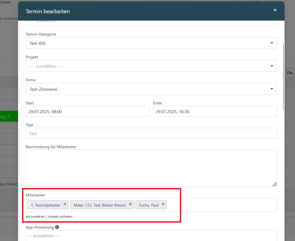Select the Fuchs, Paul tag label
Viewport: 295px width, 241px height.
tap(149, 205)
